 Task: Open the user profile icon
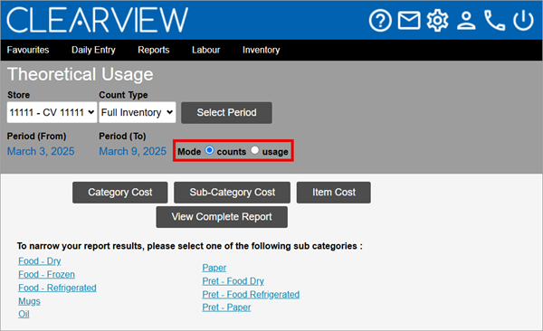[x=466, y=21]
